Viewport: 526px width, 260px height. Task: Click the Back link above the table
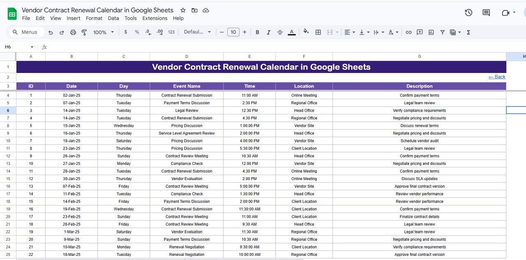tap(496, 77)
